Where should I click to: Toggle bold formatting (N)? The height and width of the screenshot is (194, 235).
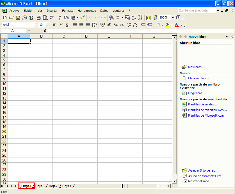(54, 25)
